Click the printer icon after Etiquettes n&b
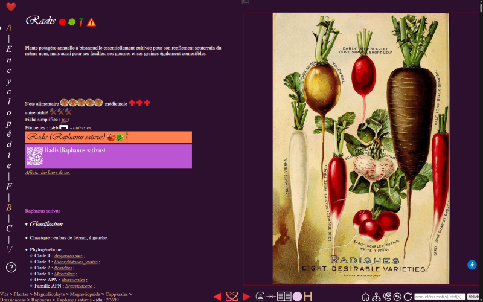 pos(63,127)
